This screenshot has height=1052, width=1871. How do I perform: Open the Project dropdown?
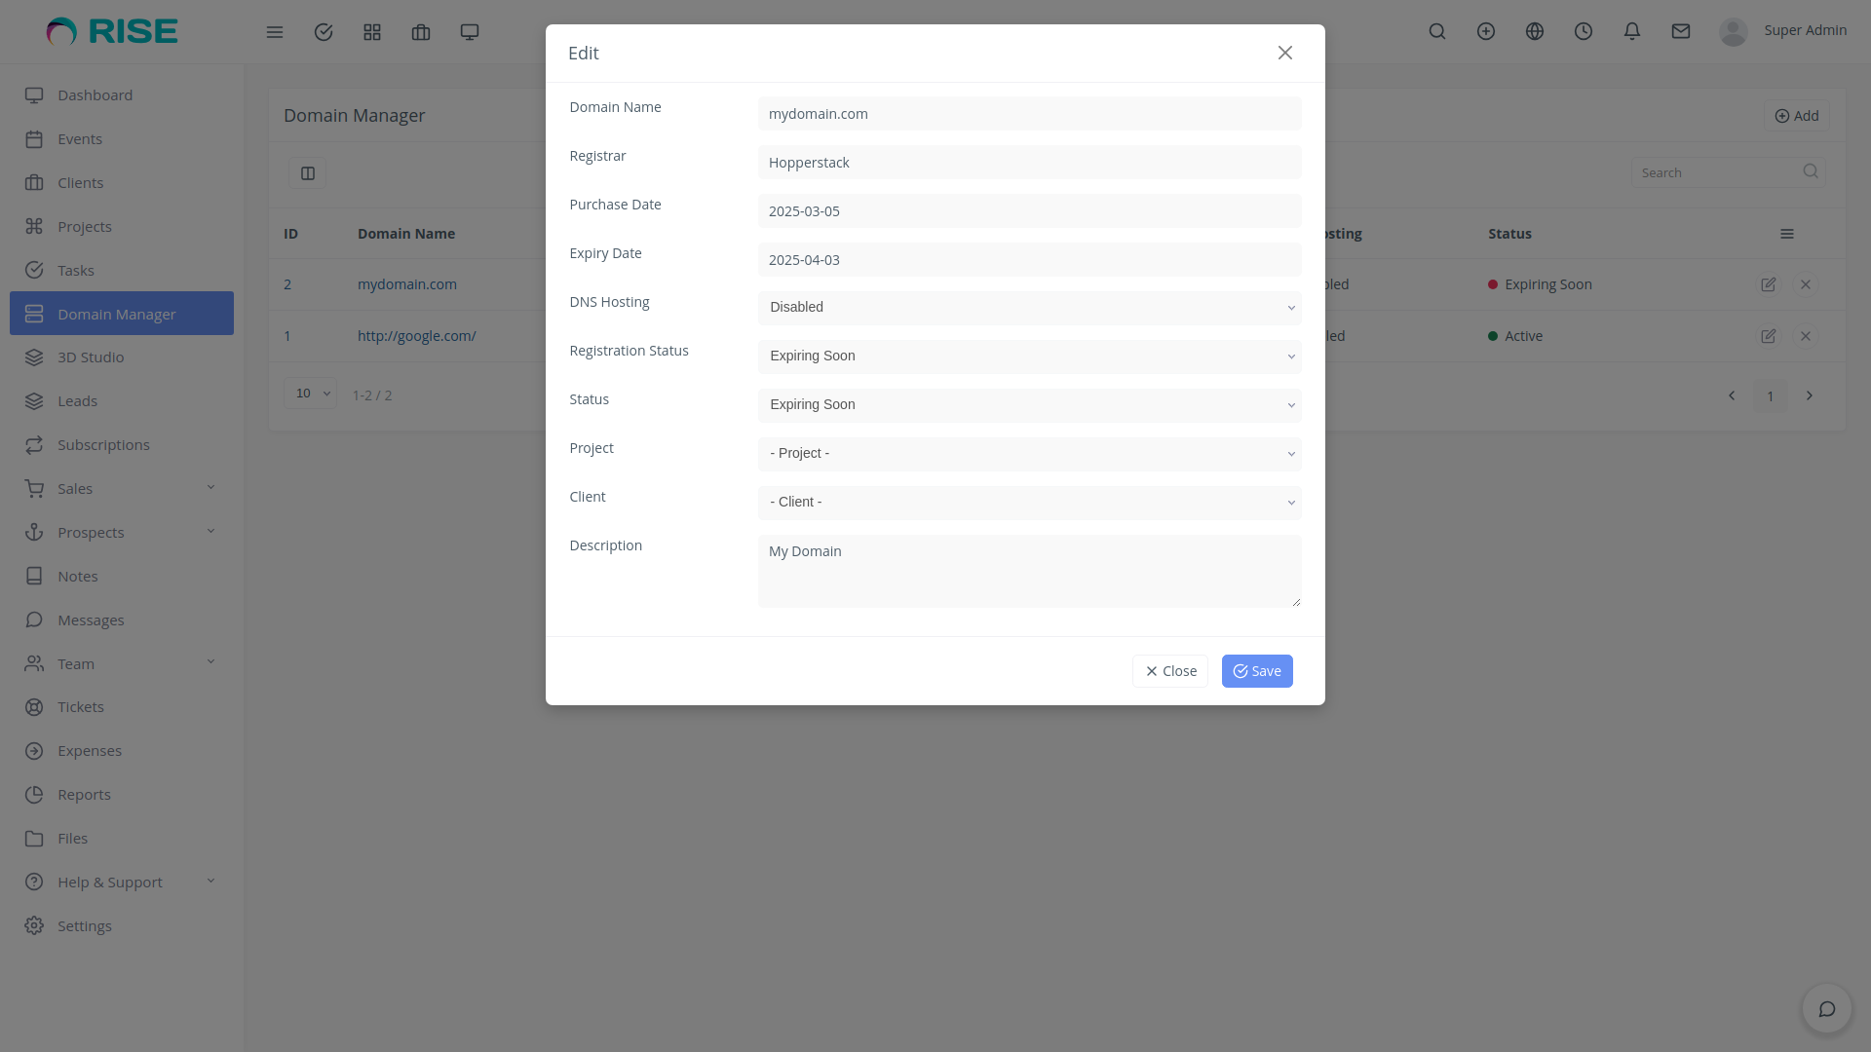[1029, 453]
